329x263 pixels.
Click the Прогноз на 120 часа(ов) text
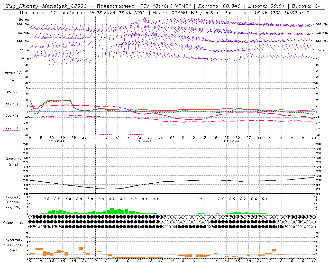[49, 13]
